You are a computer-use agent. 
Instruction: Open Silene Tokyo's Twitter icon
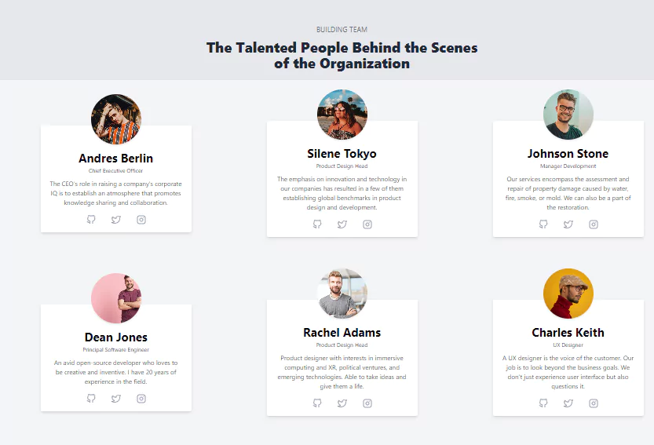pos(342,224)
